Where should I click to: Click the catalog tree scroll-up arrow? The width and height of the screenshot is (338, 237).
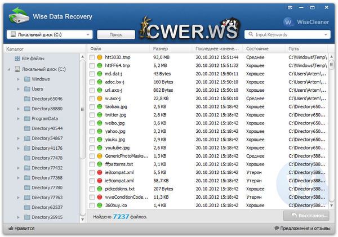pyautogui.click(x=82, y=57)
